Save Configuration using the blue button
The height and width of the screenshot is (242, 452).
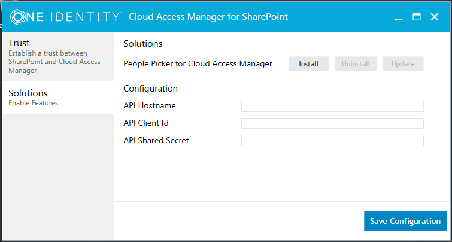[405, 221]
